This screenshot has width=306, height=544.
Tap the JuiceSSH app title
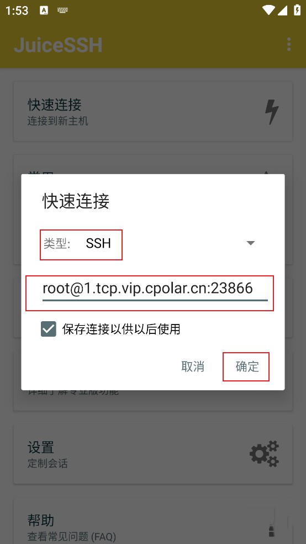58,45
